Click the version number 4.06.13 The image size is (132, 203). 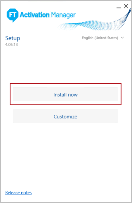11,44
